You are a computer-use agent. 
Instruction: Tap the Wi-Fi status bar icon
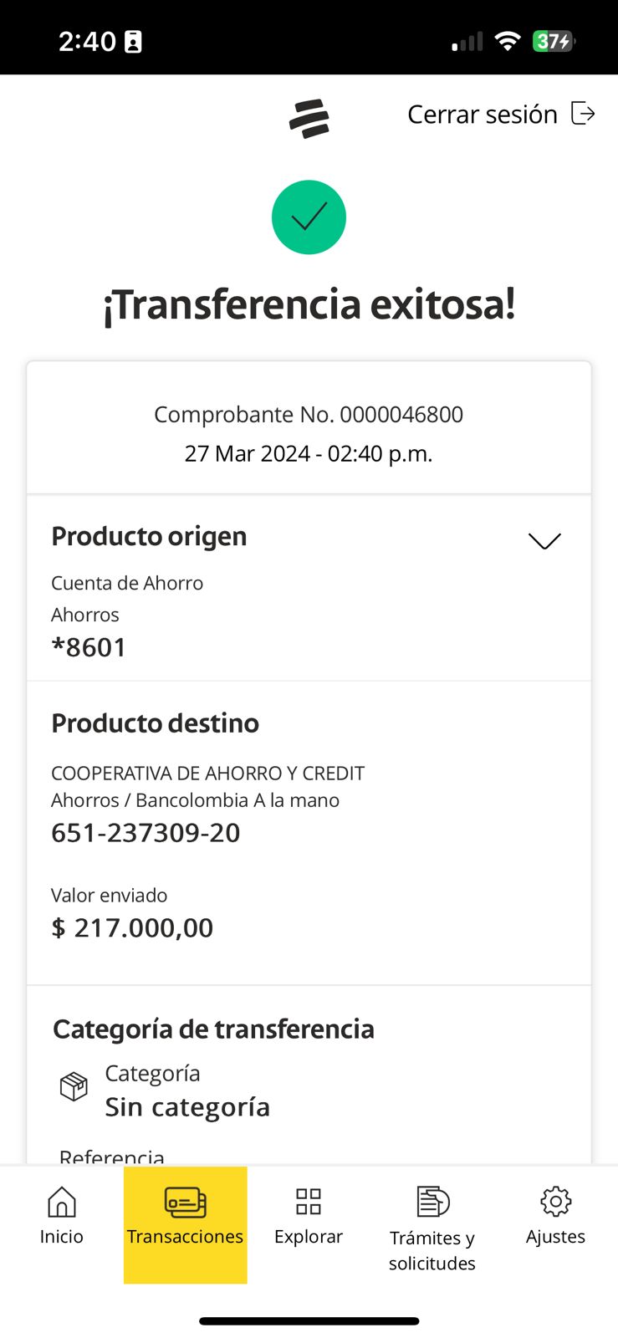508,41
